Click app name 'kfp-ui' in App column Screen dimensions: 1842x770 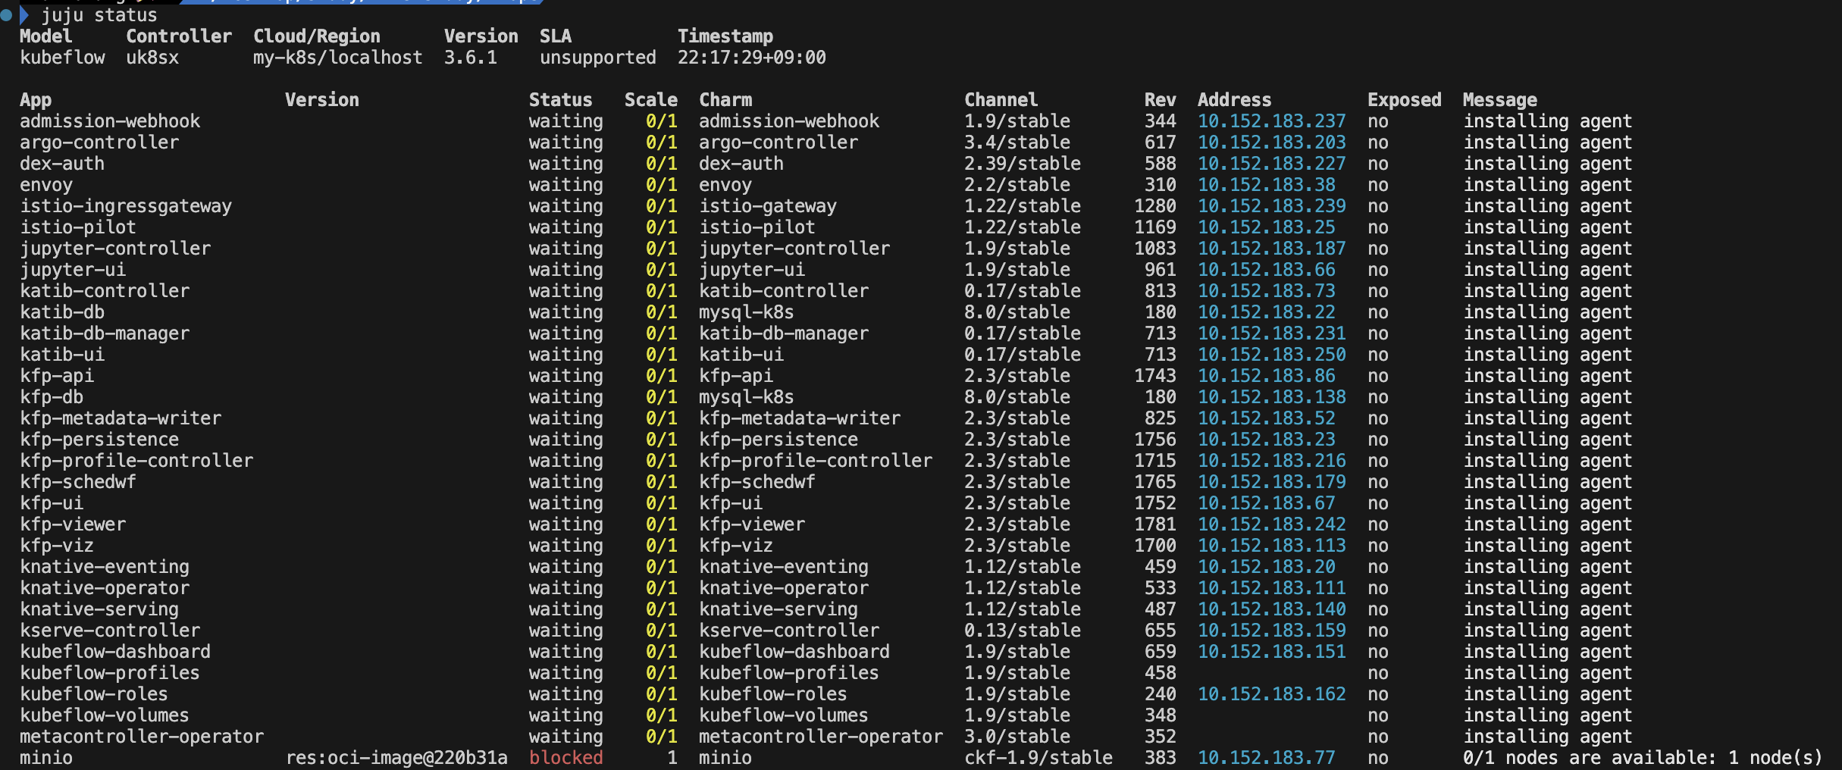52,503
